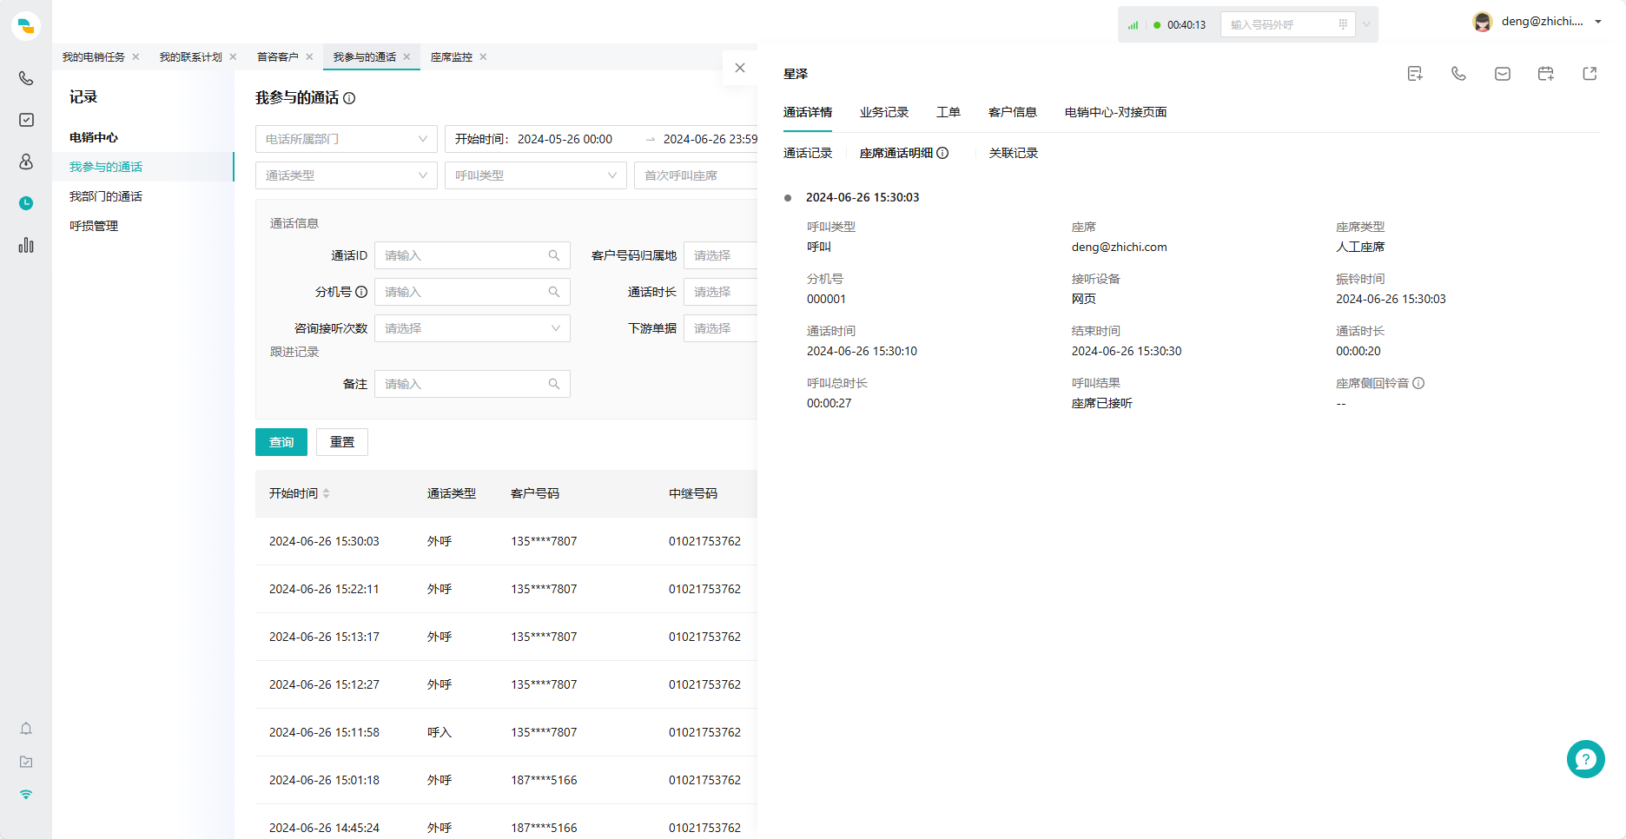Click the 通话ID input field

pos(473,255)
